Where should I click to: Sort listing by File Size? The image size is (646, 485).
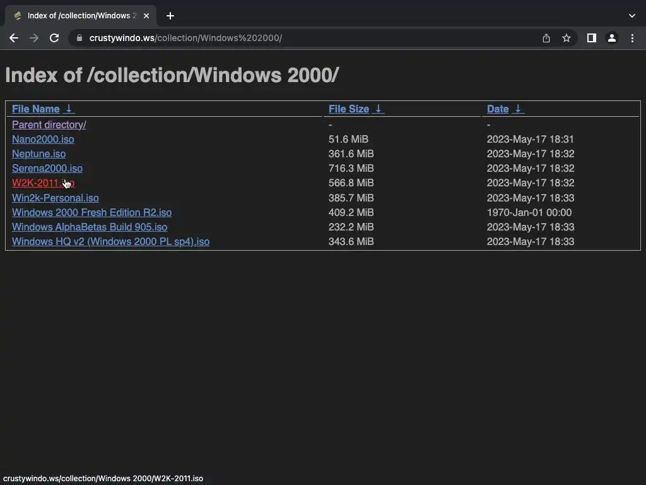click(x=348, y=109)
